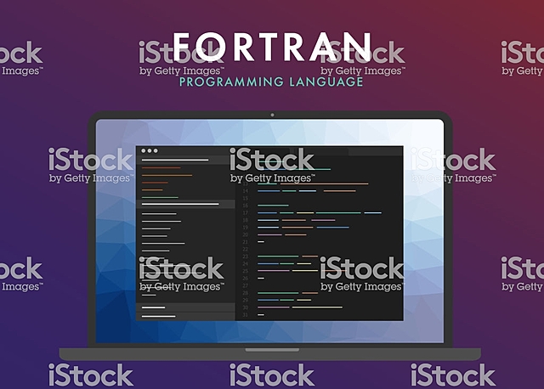This screenshot has height=389, width=544.
Task: Click line number 31 in the gutter
Action: point(246,315)
